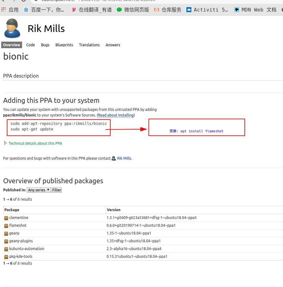Expand the pkg-kde-tools package row

pyautogui.click(x=143, y=257)
